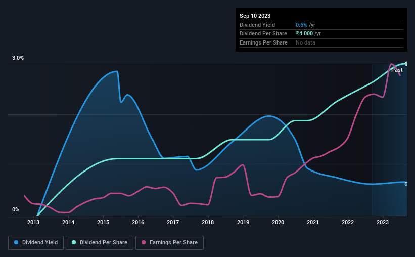This screenshot has width=415, height=257.
Task: Click the 2015 x-axis label
Action: 103,222
